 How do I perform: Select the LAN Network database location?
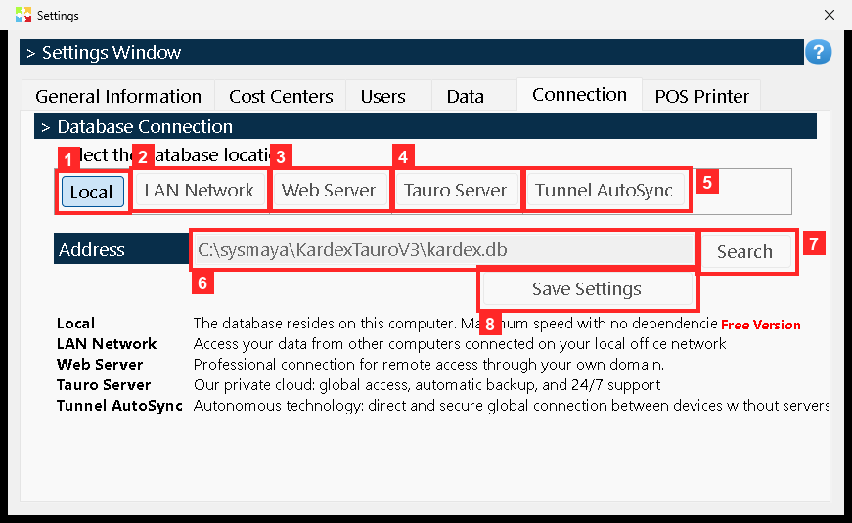[x=199, y=190]
